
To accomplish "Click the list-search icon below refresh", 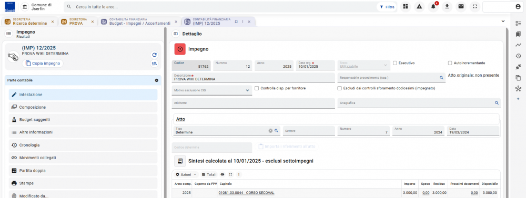I will [x=154, y=64].
